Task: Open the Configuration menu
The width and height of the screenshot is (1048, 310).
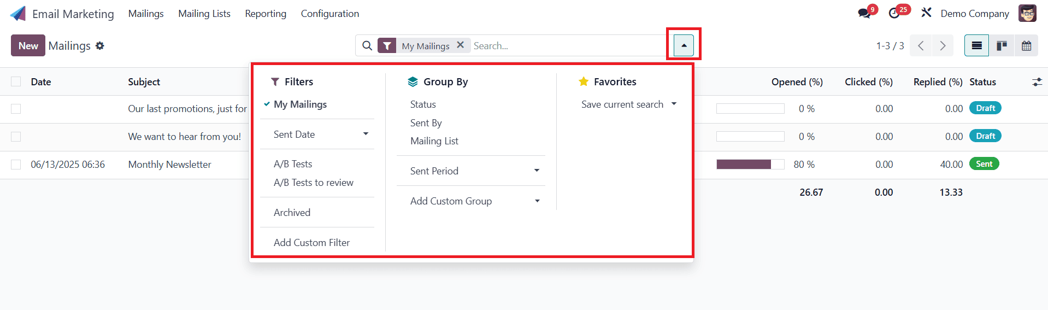Action: click(x=330, y=14)
